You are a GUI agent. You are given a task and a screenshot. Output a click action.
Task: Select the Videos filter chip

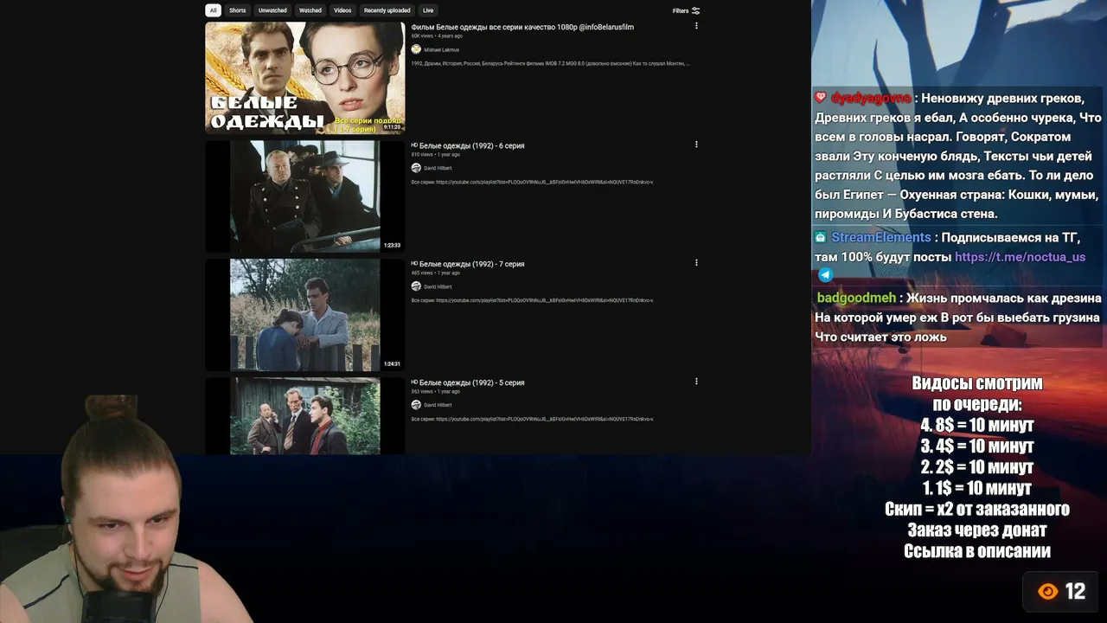pos(342,10)
